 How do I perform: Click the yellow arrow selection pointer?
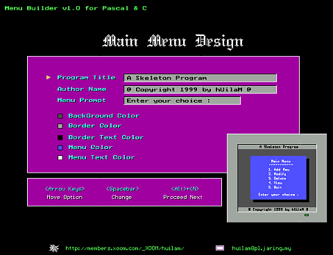click(x=49, y=78)
